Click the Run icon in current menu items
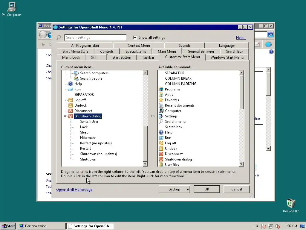The width and height of the screenshot is (306, 230). point(71,89)
